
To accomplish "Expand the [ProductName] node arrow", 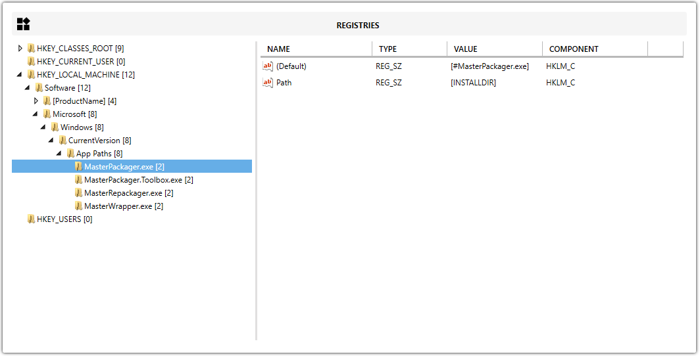I will pos(36,100).
